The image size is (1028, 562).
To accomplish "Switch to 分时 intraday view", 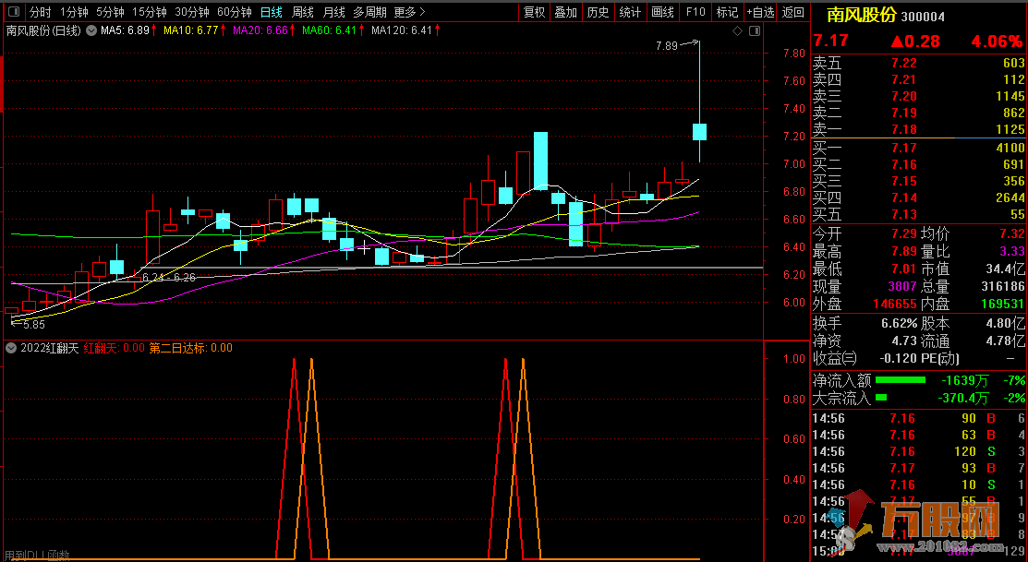I will pos(40,12).
